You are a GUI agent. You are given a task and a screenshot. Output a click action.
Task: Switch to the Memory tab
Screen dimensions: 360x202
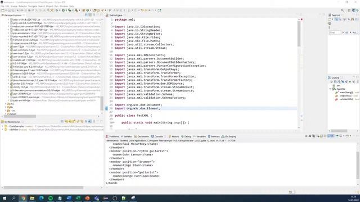[214, 136]
